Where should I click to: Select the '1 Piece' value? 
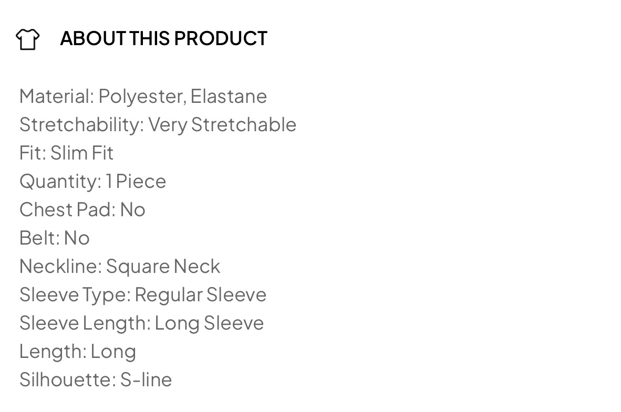coord(136,181)
